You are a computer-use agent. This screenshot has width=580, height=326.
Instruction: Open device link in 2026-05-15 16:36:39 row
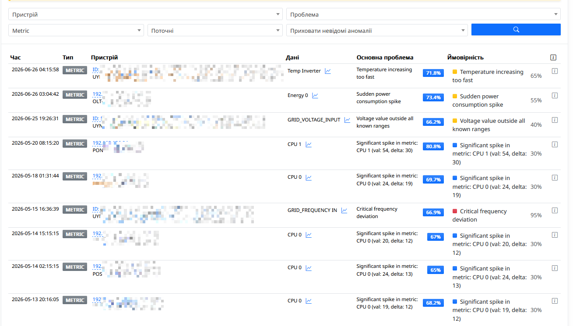click(96, 209)
